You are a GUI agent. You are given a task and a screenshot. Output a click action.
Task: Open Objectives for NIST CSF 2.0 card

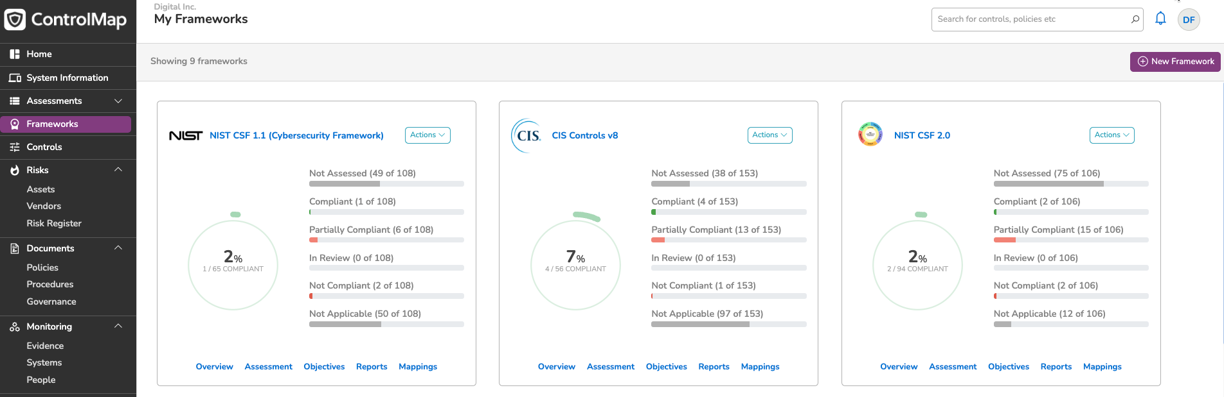(1009, 367)
